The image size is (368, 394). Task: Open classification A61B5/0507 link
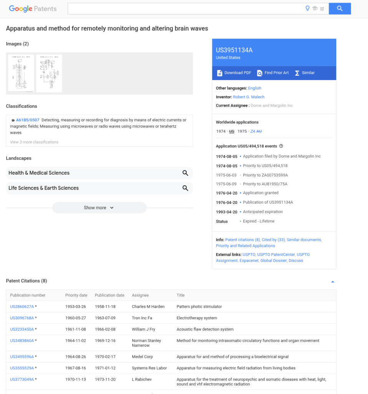point(28,120)
